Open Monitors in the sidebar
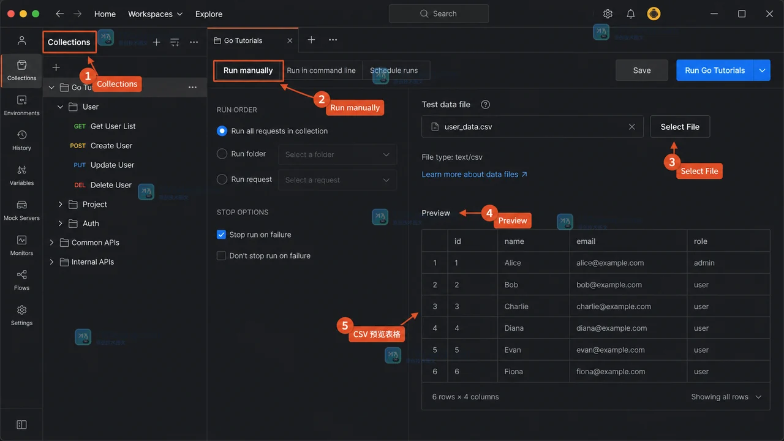The height and width of the screenshot is (441, 784). pos(21,245)
